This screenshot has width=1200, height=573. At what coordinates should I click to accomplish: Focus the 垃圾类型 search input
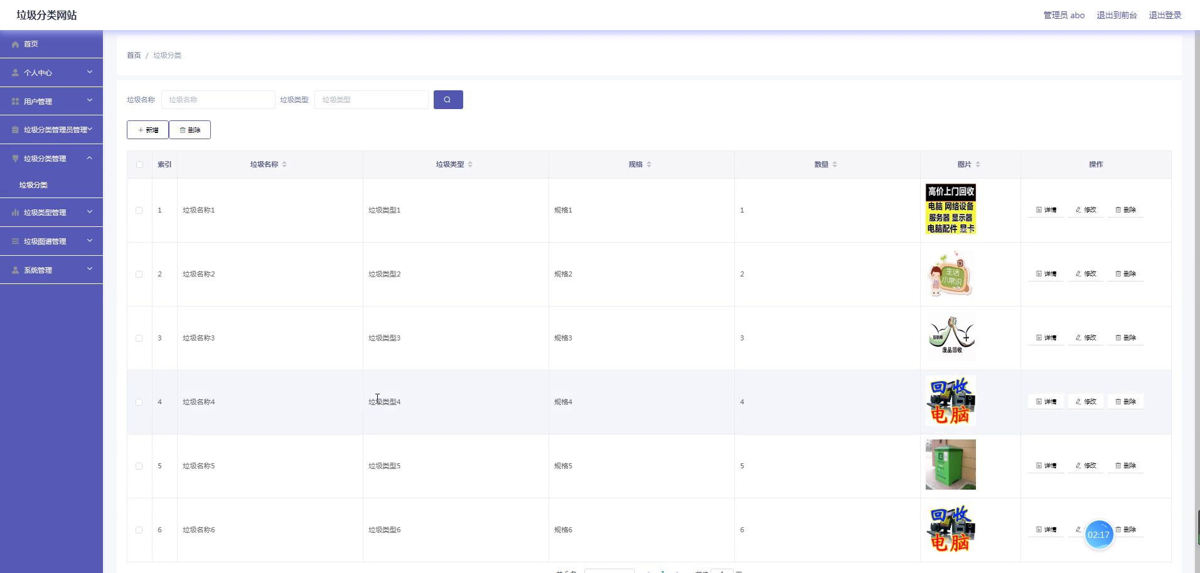pos(372,100)
